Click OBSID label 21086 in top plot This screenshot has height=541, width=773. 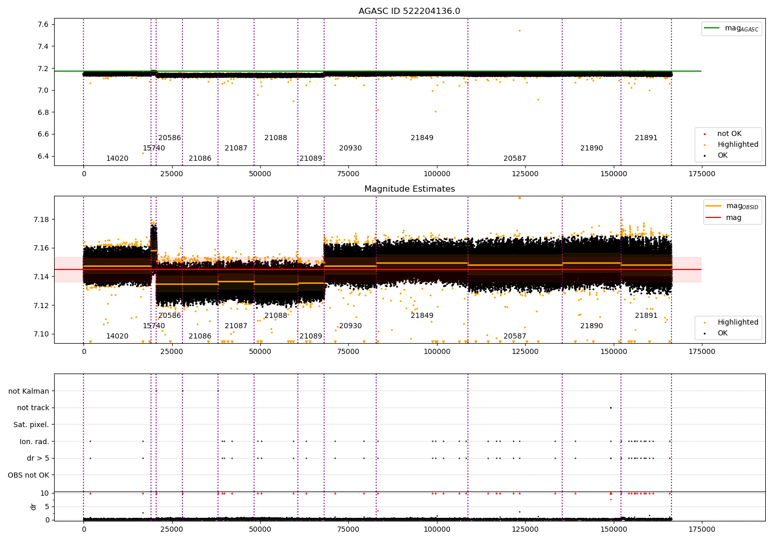click(200, 159)
